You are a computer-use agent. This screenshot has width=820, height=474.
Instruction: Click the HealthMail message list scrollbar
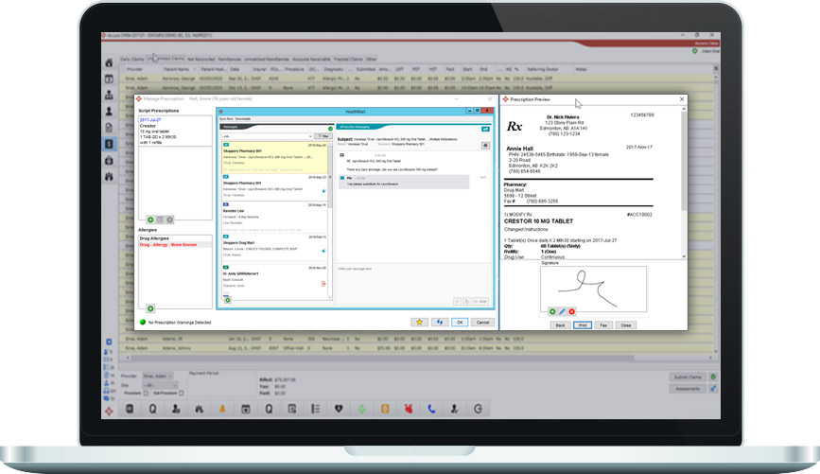(x=330, y=219)
